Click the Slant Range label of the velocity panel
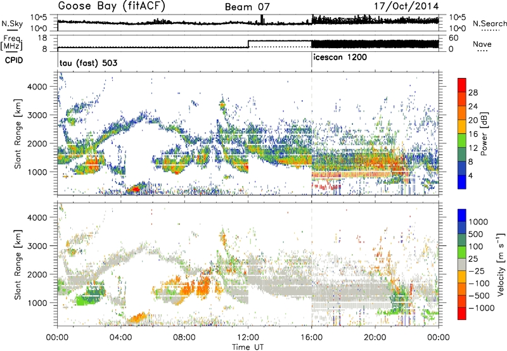 (x=18, y=265)
